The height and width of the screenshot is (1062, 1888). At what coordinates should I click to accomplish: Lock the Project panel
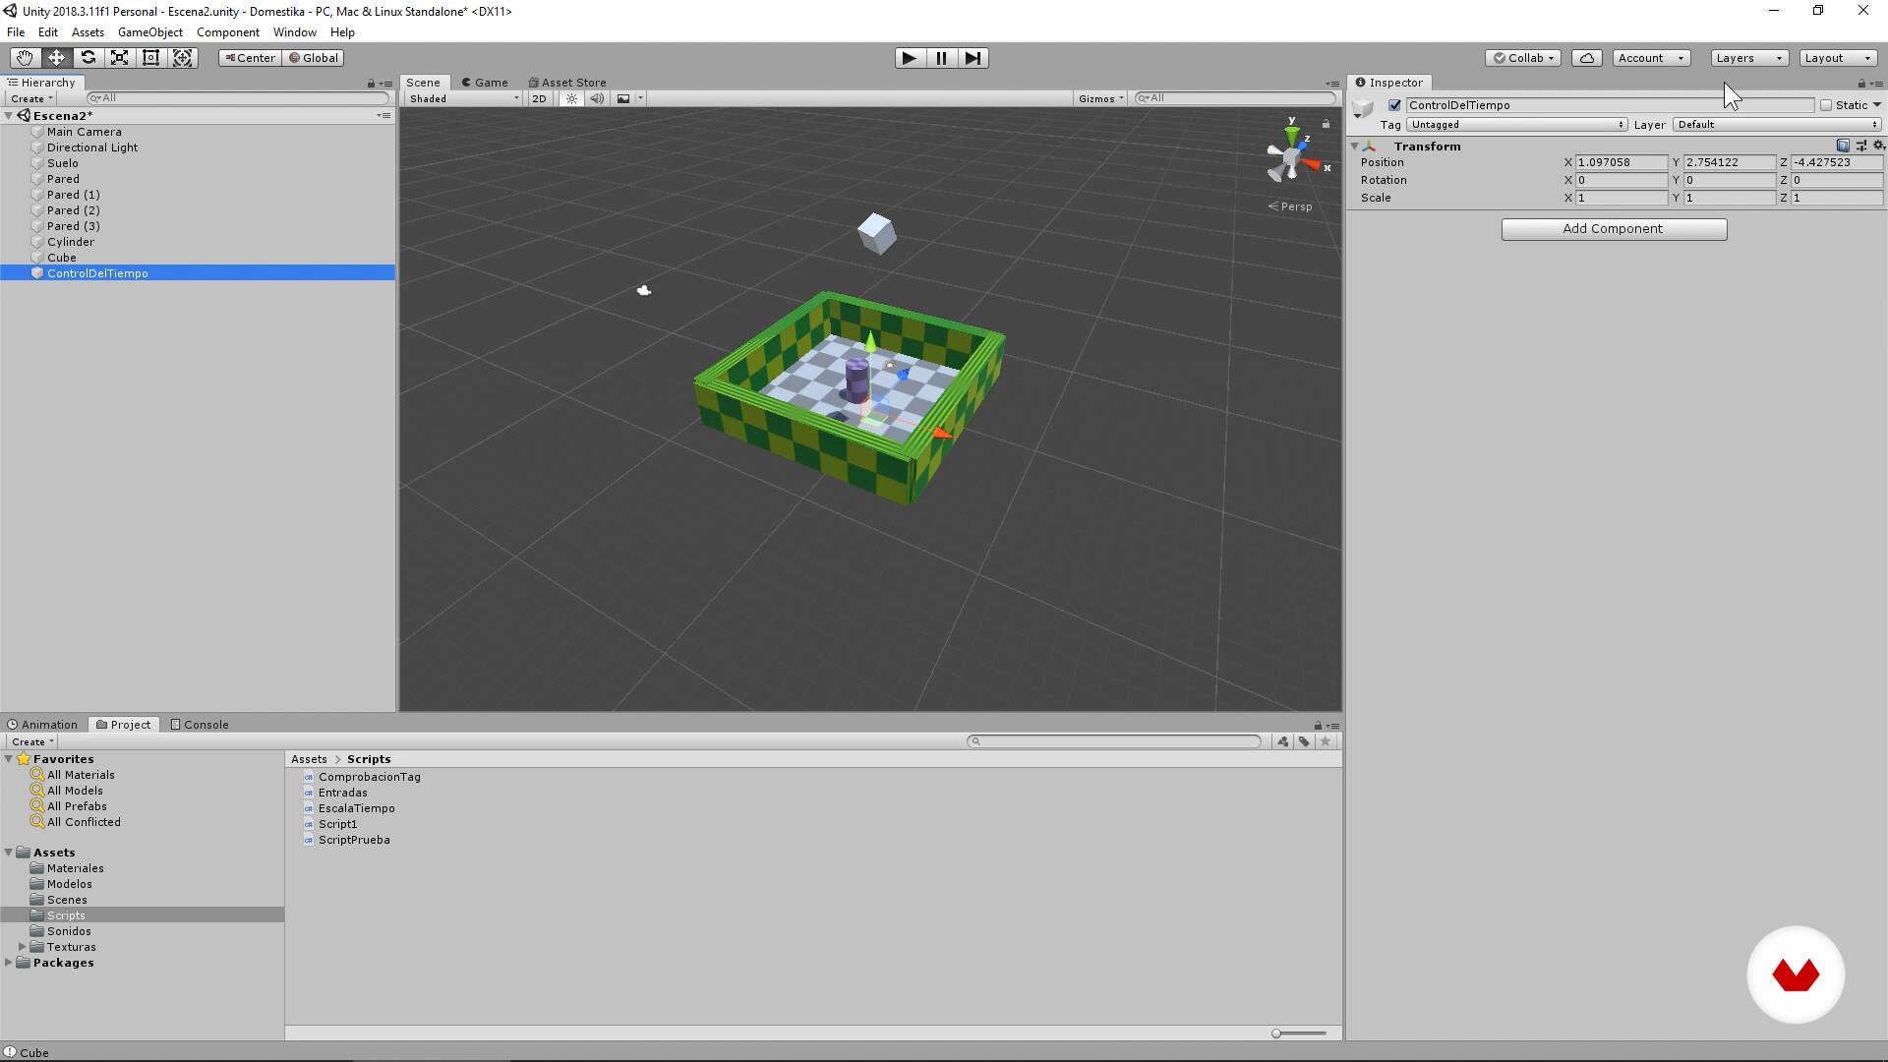(1318, 726)
